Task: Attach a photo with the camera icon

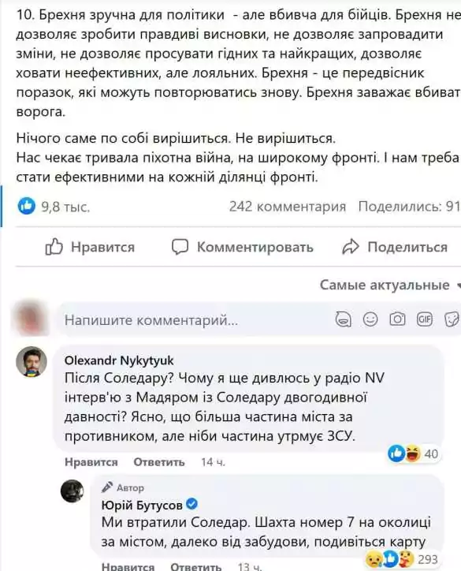Action: [397, 319]
